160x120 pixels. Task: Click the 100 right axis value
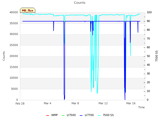click(x=149, y=12)
